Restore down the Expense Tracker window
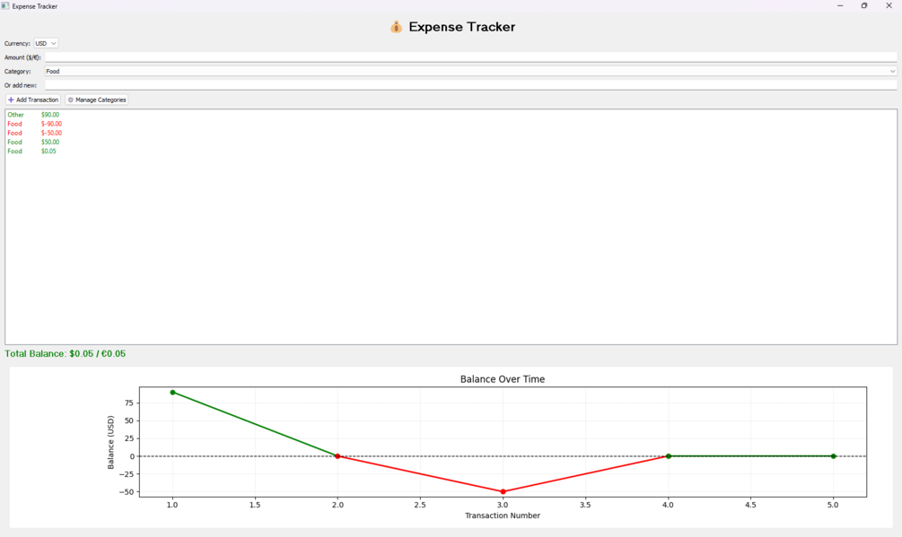The height and width of the screenshot is (537, 902). pos(864,5)
